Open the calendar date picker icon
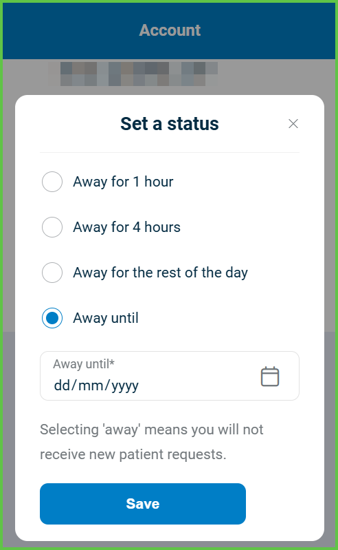This screenshot has width=338, height=550. (x=270, y=377)
